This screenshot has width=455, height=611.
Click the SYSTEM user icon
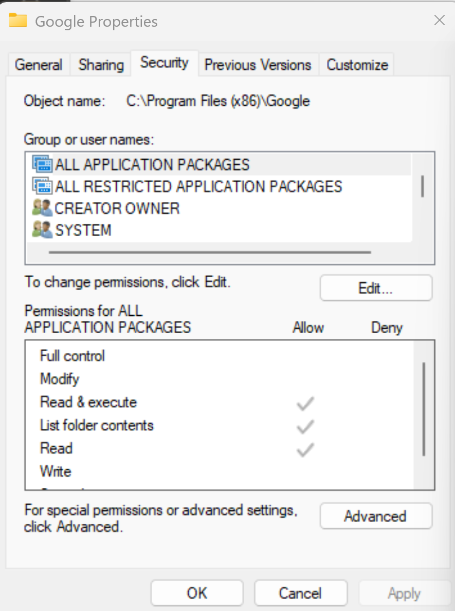coord(42,230)
